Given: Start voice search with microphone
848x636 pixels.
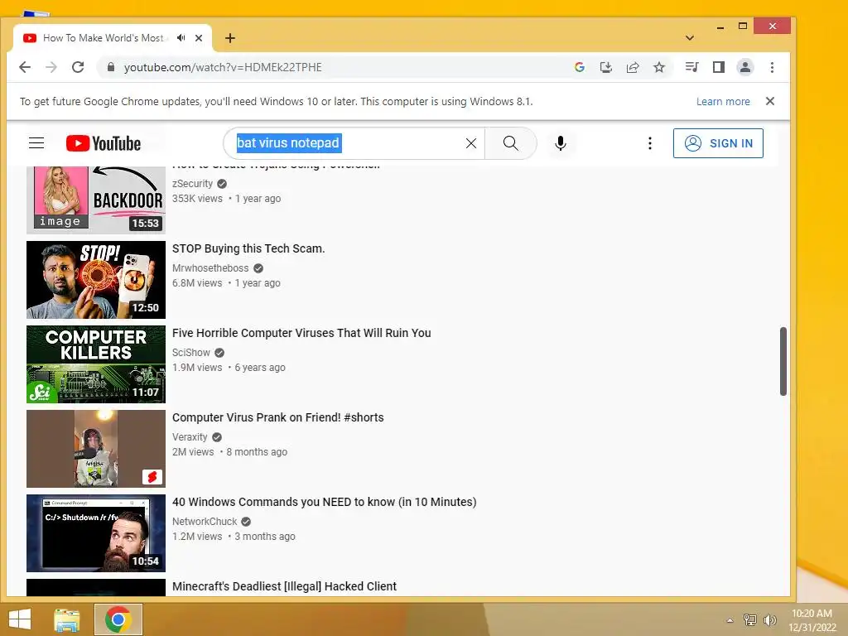Looking at the screenshot, I should [561, 143].
